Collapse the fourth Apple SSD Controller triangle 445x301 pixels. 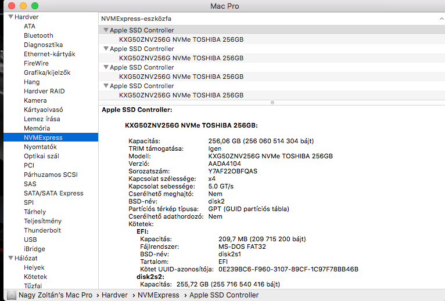[x=106, y=86]
